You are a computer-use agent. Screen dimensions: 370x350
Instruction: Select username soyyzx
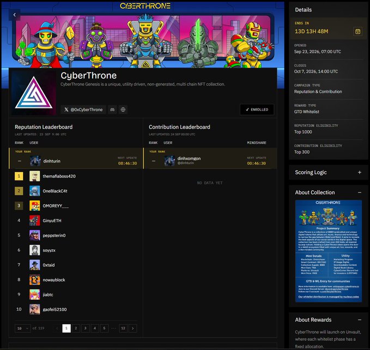49,250
